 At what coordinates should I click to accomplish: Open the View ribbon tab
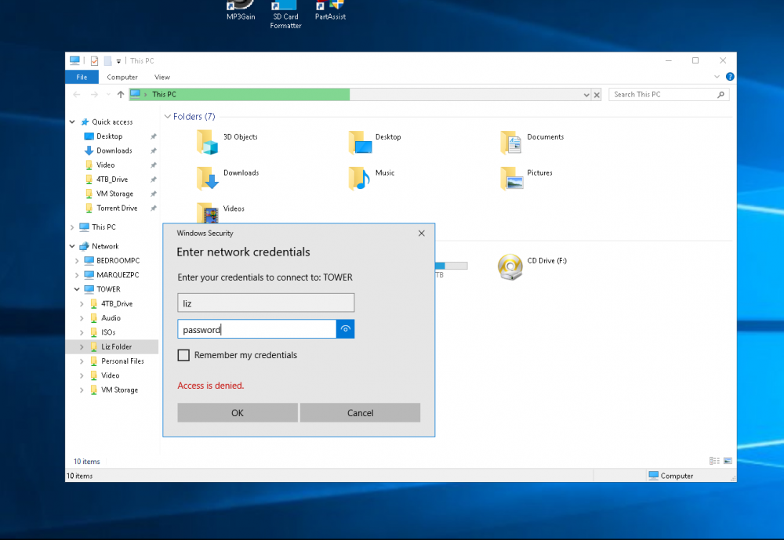pos(162,77)
